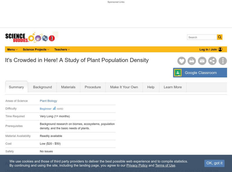Switch to the Background tab
232x172 pixels.
42,87
